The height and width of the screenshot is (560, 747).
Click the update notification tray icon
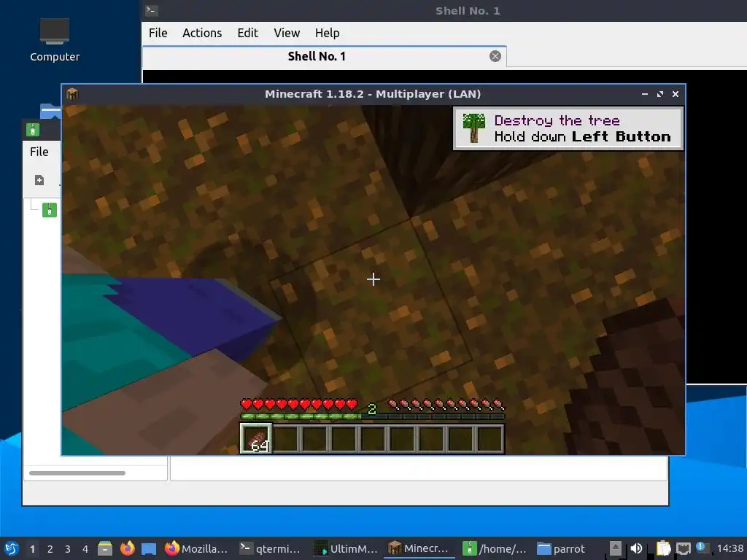(700, 547)
